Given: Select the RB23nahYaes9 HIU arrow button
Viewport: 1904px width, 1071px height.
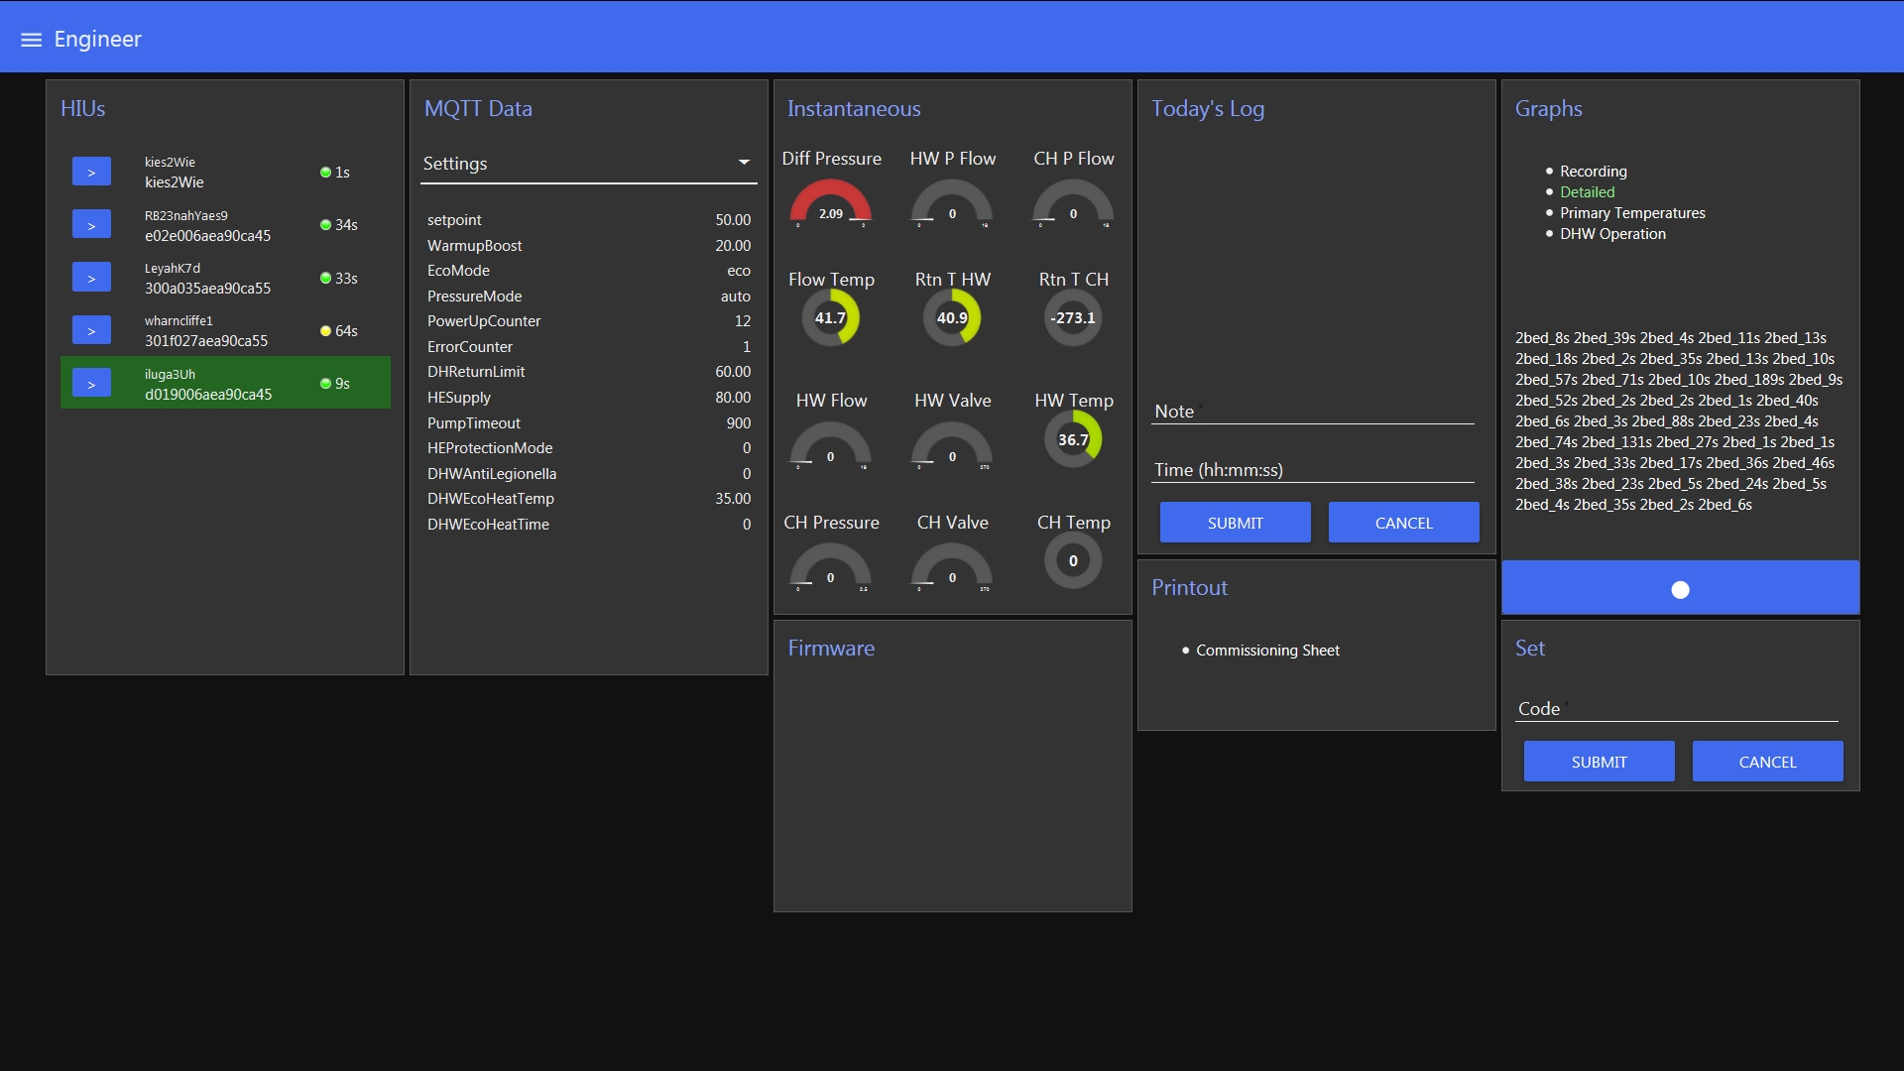Looking at the screenshot, I should (x=91, y=224).
